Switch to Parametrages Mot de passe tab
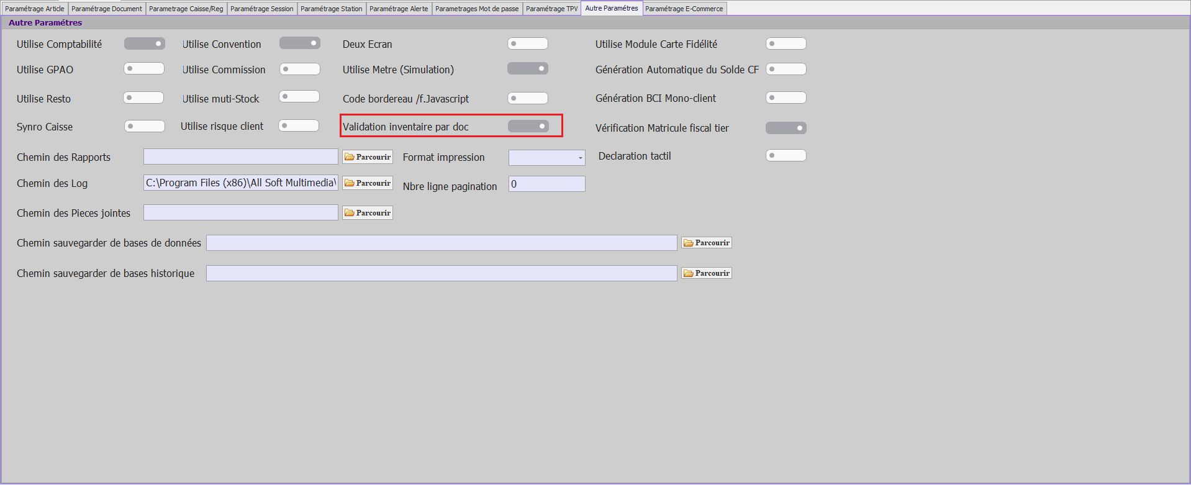Screen dimensions: 1191x485 pos(477,9)
